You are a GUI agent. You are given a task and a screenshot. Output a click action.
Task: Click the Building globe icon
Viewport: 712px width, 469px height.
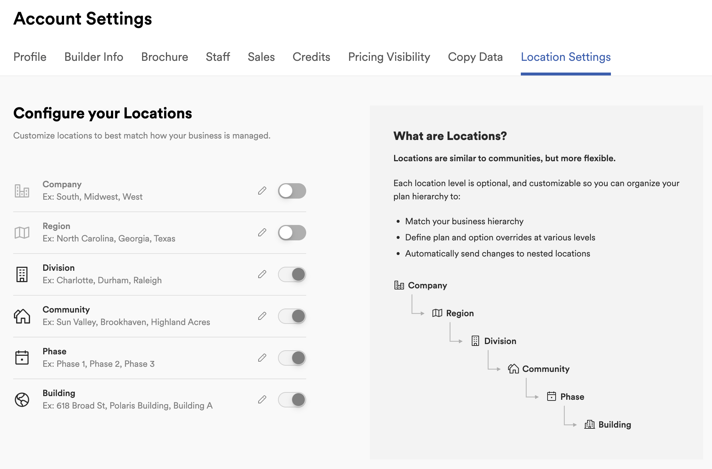[x=21, y=399]
